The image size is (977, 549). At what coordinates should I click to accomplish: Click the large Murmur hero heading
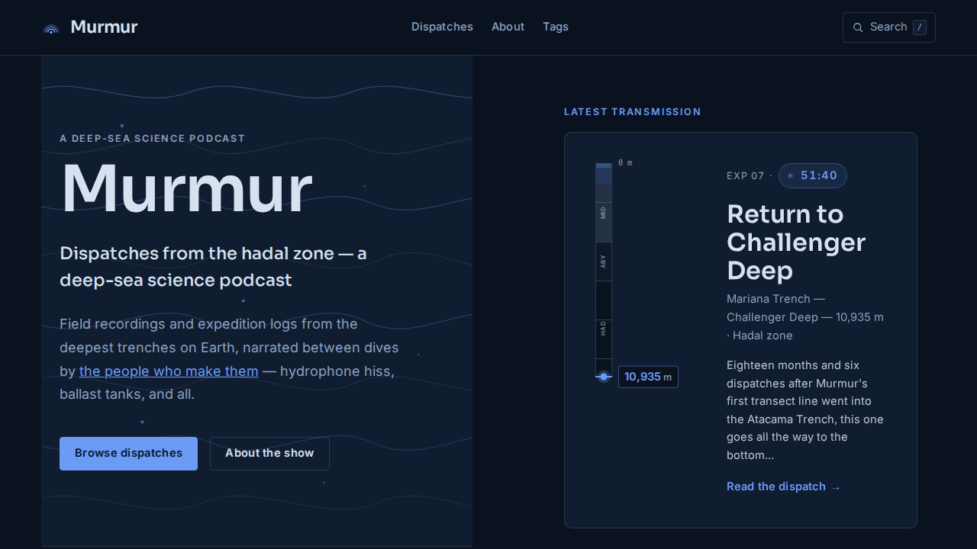point(186,188)
